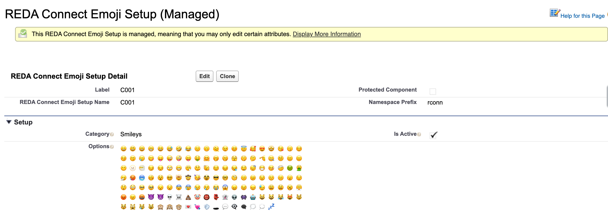The width and height of the screenshot is (608, 212).
Task: Pick the face with medical mask emoji
Action: click(262, 168)
